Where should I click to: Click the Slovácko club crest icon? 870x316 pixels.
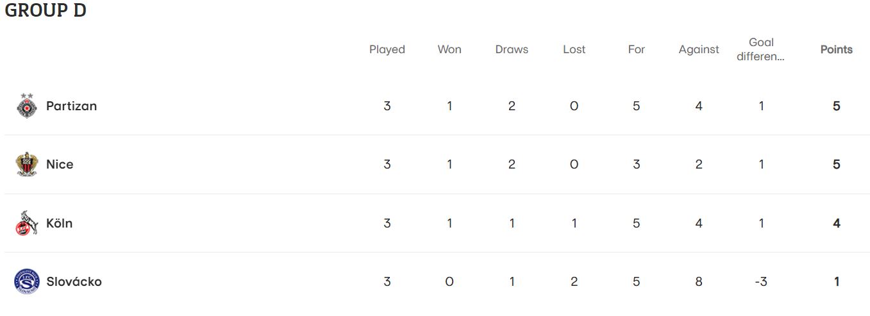pos(27,281)
